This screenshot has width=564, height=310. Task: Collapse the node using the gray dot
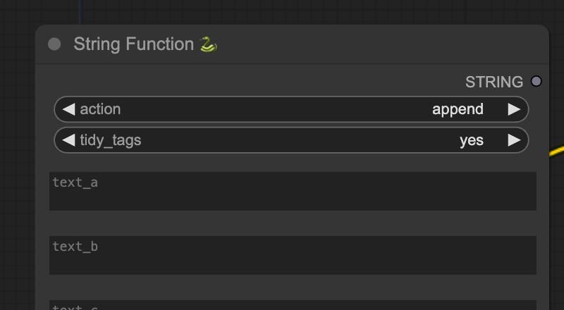tap(54, 44)
